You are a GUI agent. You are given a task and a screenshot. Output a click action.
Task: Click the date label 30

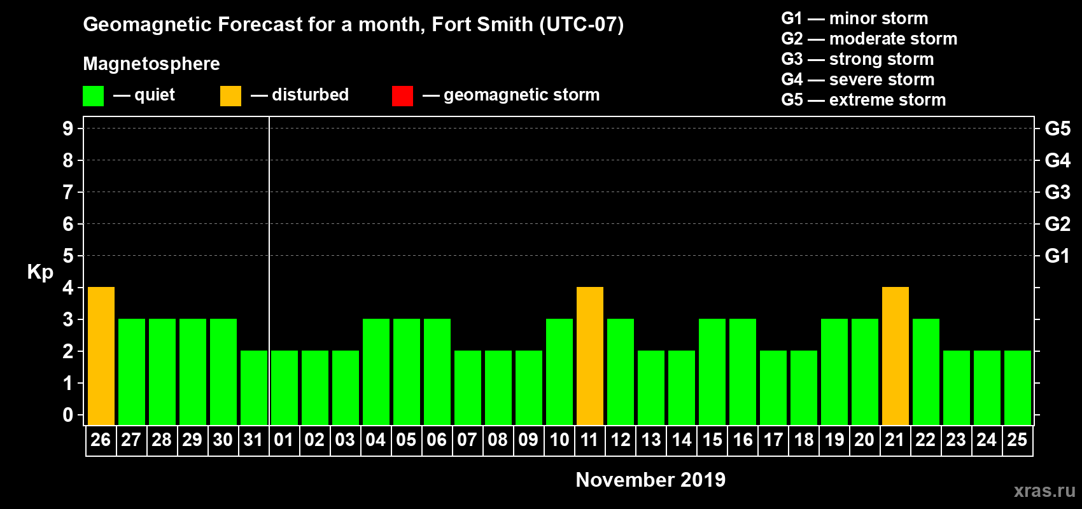(223, 440)
